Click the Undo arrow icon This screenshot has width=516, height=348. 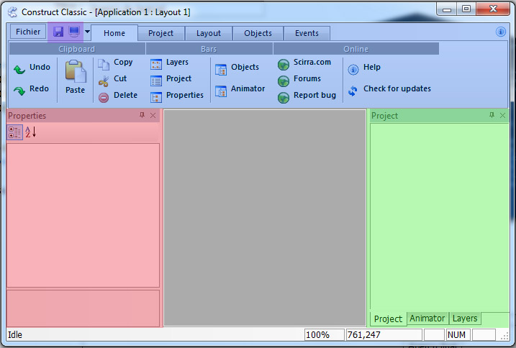pos(19,69)
